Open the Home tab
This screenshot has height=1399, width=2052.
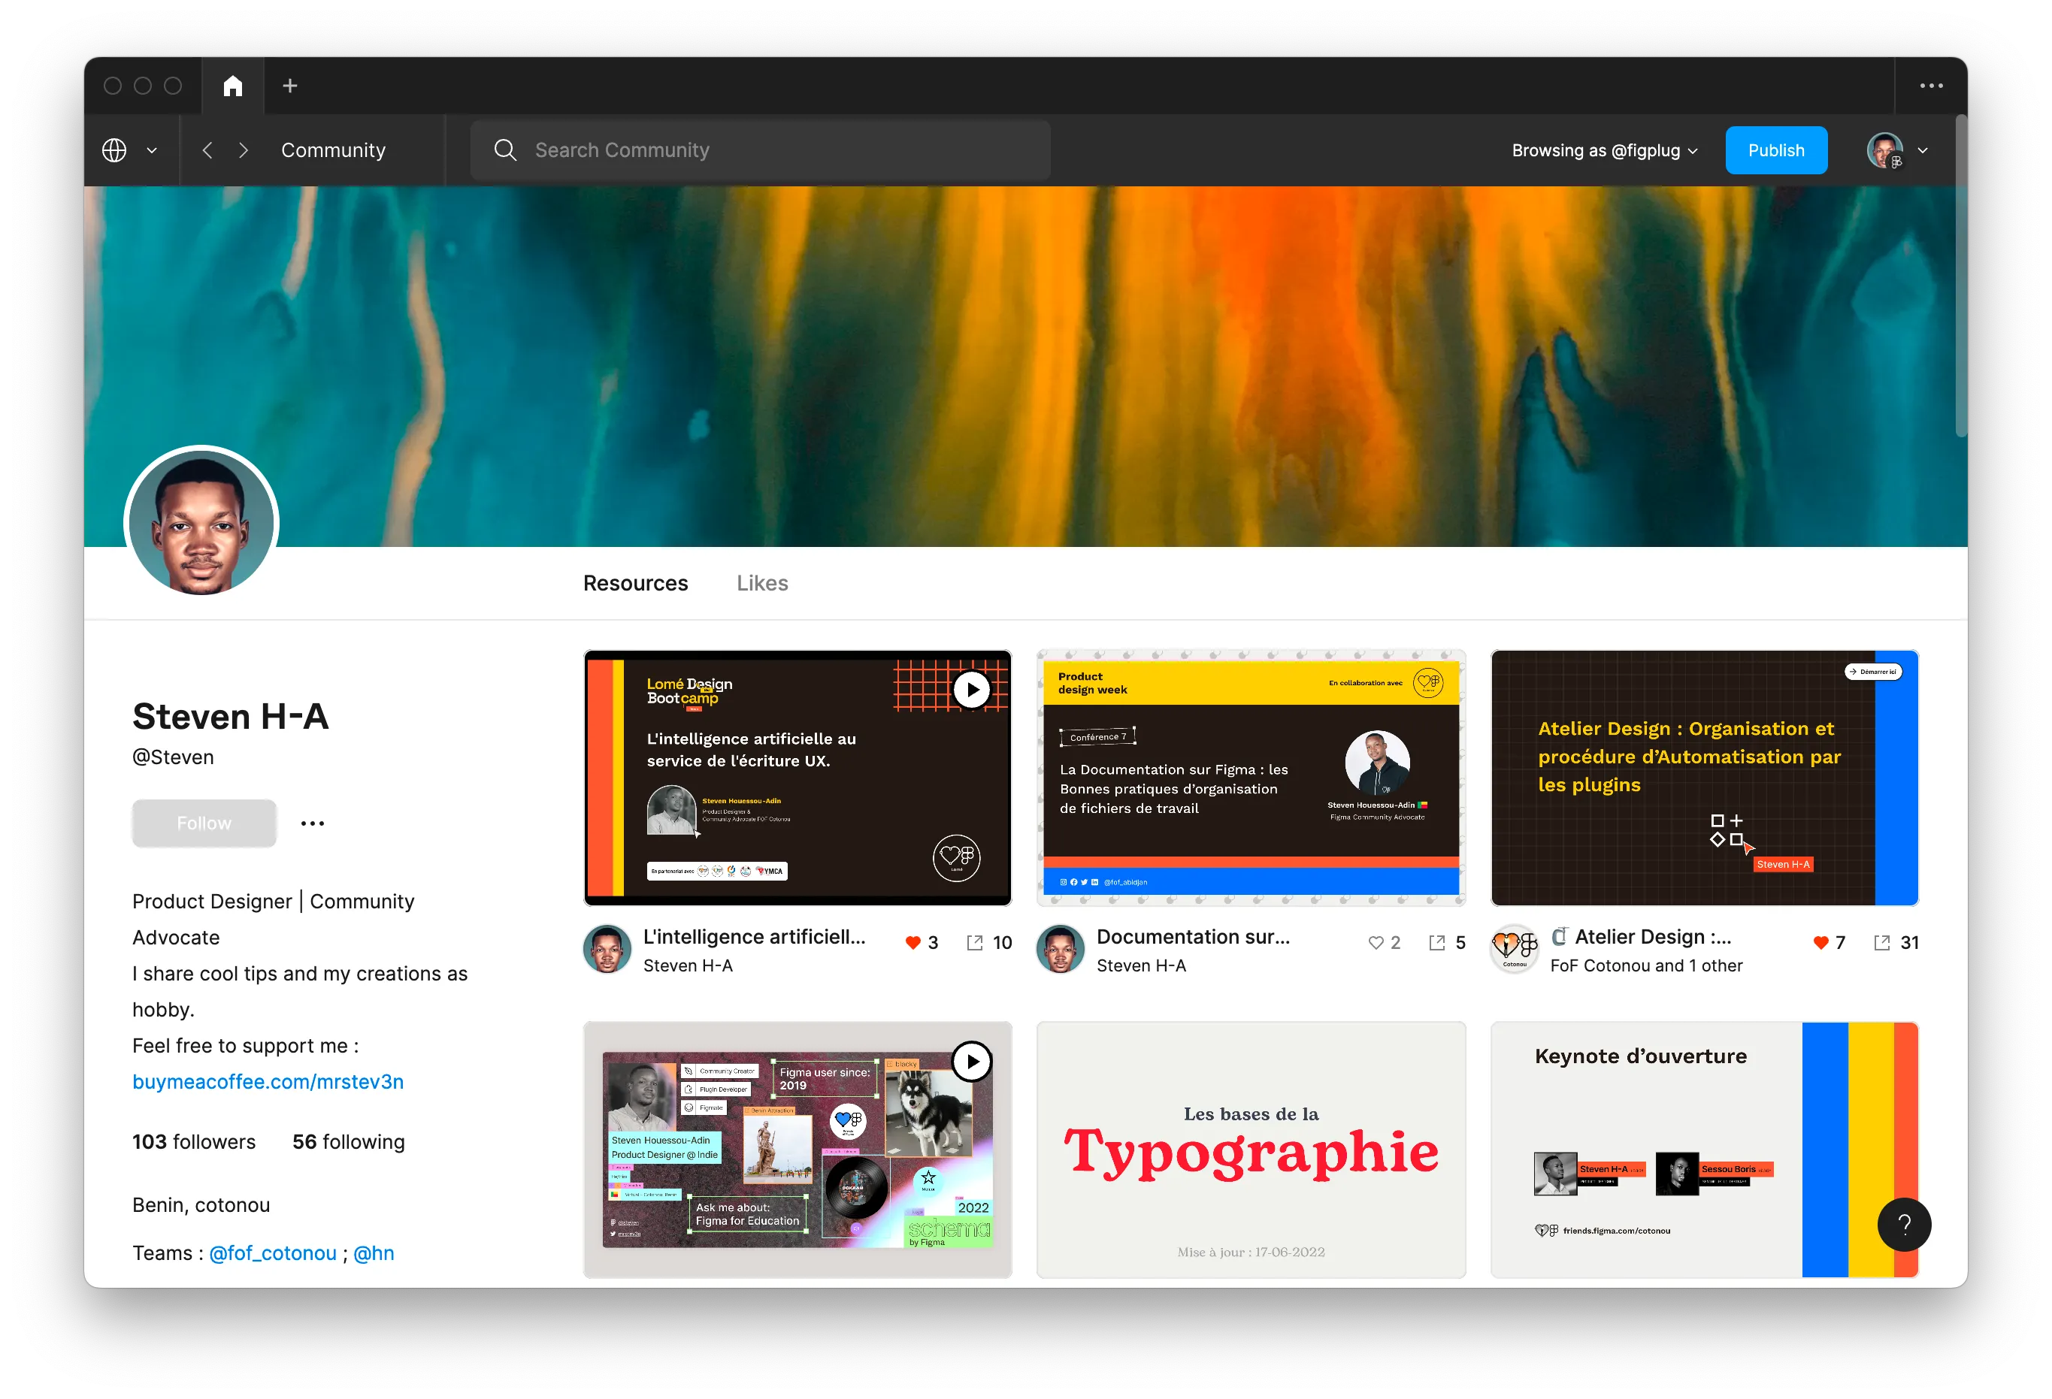point(232,86)
